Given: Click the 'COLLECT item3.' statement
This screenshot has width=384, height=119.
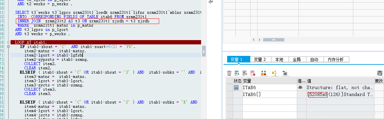Looking at the screenshot, I should point(40,89).
